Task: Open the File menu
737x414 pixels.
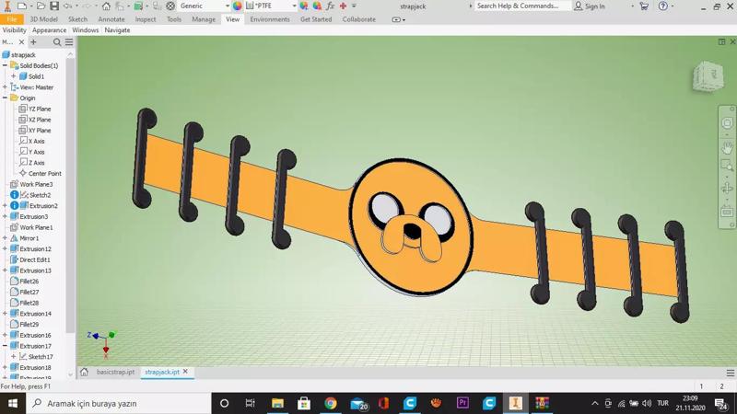Action: (12, 19)
